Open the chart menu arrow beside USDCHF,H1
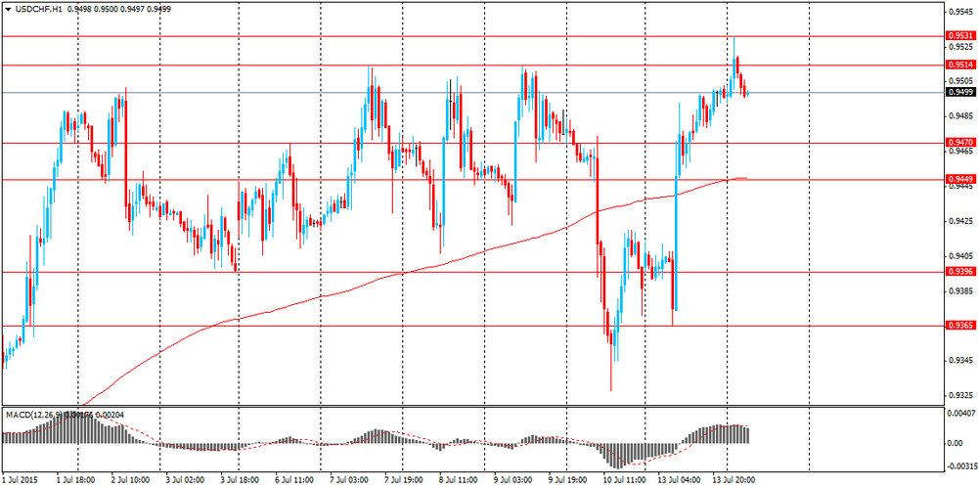978x487 pixels. tap(8, 10)
